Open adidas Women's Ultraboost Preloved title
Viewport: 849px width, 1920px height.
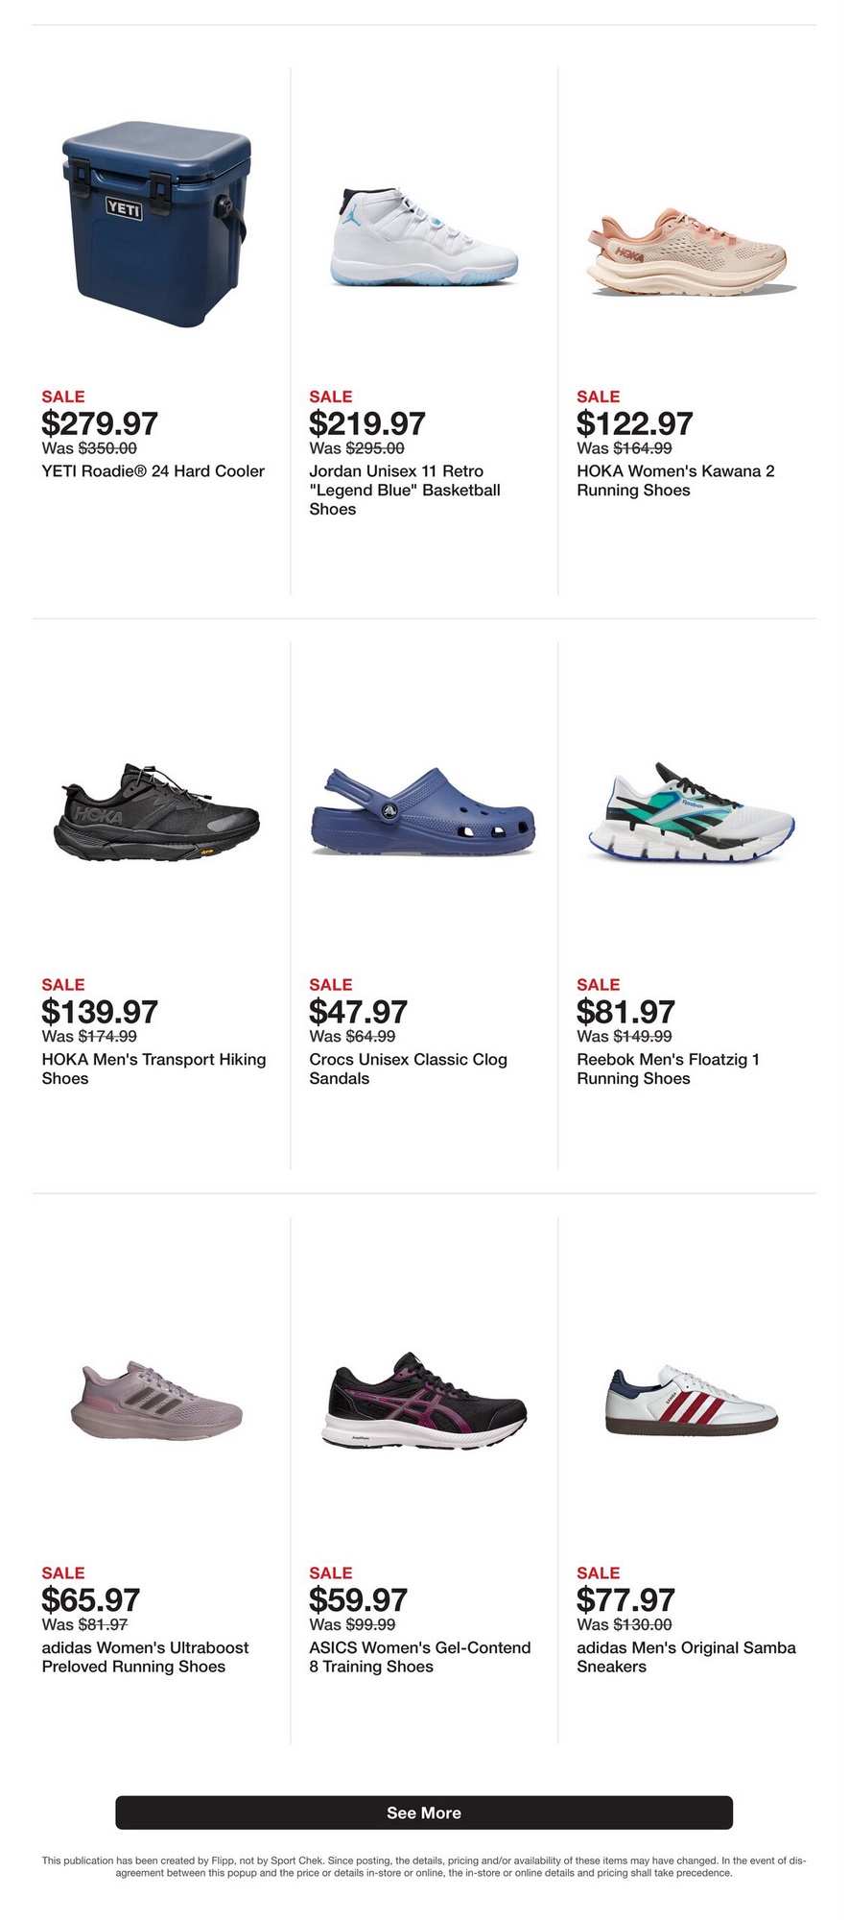[145, 1657]
